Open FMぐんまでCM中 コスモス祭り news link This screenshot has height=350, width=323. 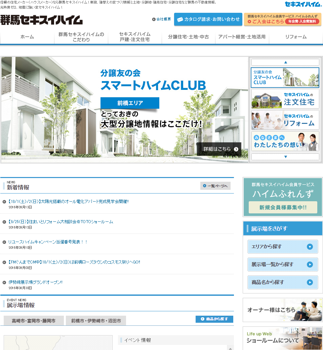74,262
